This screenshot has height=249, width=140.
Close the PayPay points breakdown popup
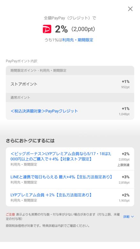point(130,9)
